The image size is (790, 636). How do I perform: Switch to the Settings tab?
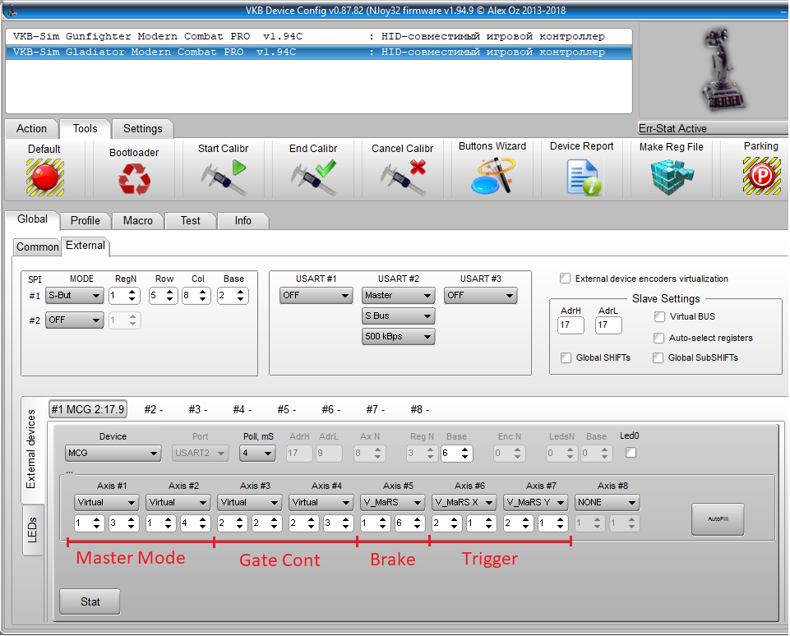pyautogui.click(x=143, y=128)
